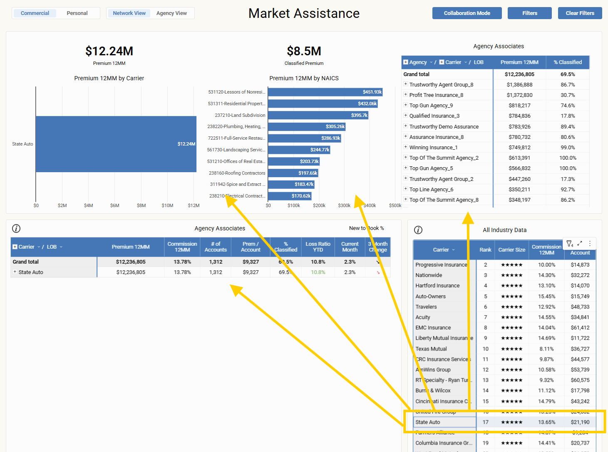Click plus icon beside Carrier header in bottom-left table
The image size is (608, 452).
15,247
